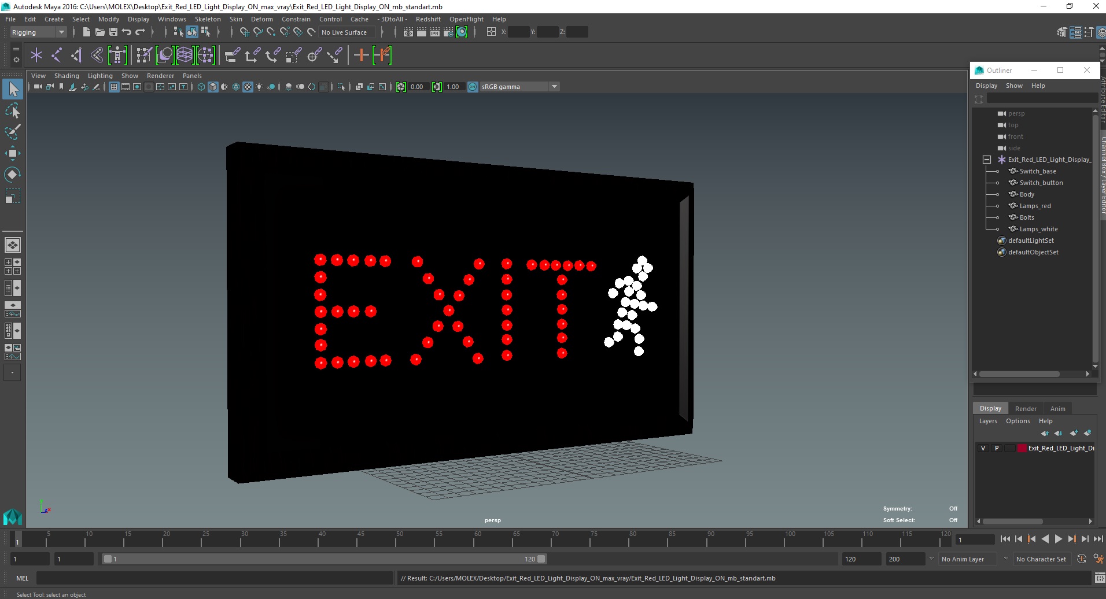Click the Outliner horizontal scrollbar
Image resolution: width=1106 pixels, height=599 pixels.
[x=1019, y=374]
